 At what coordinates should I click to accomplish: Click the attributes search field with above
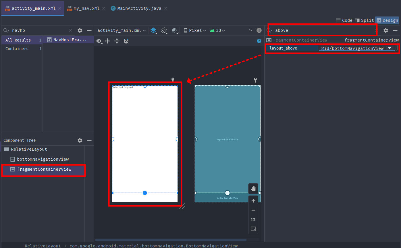(x=323, y=30)
